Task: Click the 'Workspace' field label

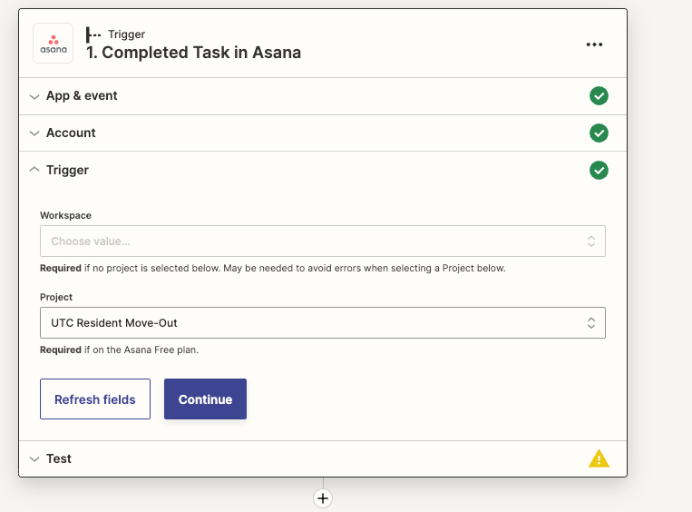Action: (x=66, y=215)
